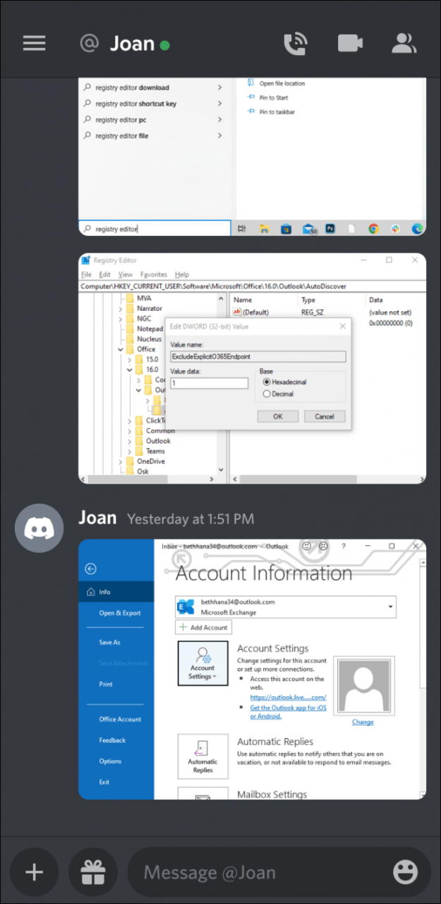This screenshot has width=441, height=904.
Task: Collapse the 16.0 key in registry tree
Action: 129,369
